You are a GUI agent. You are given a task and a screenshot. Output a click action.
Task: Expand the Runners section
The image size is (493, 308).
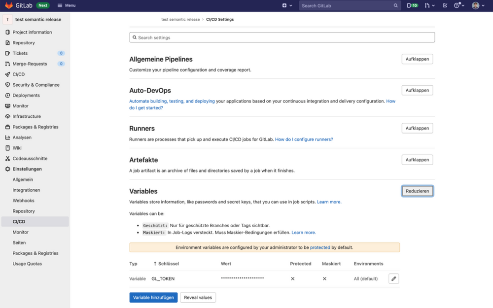pyautogui.click(x=417, y=128)
